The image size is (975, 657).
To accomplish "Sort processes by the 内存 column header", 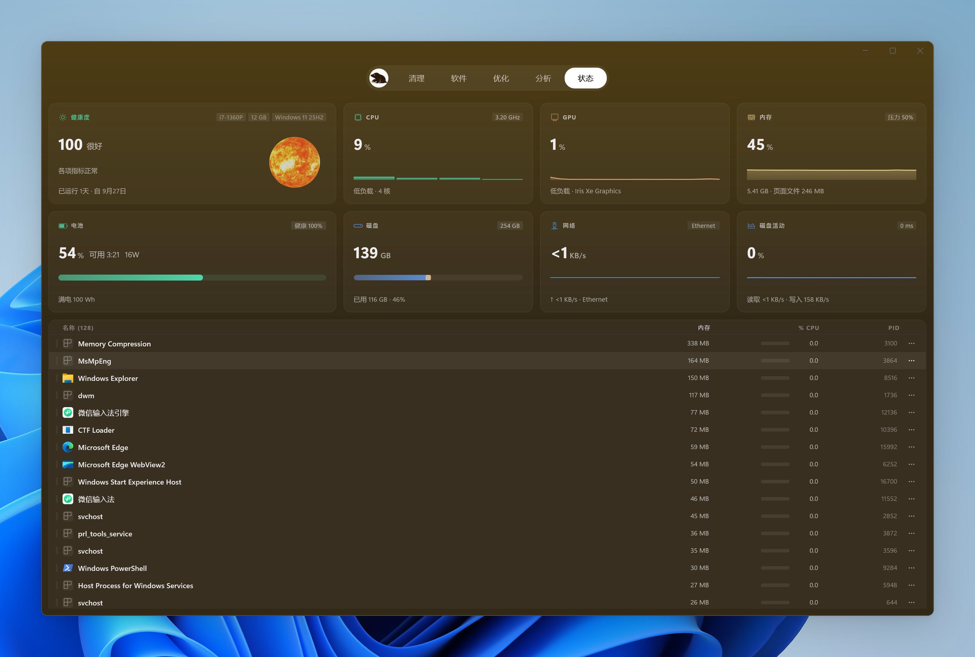I will point(704,328).
